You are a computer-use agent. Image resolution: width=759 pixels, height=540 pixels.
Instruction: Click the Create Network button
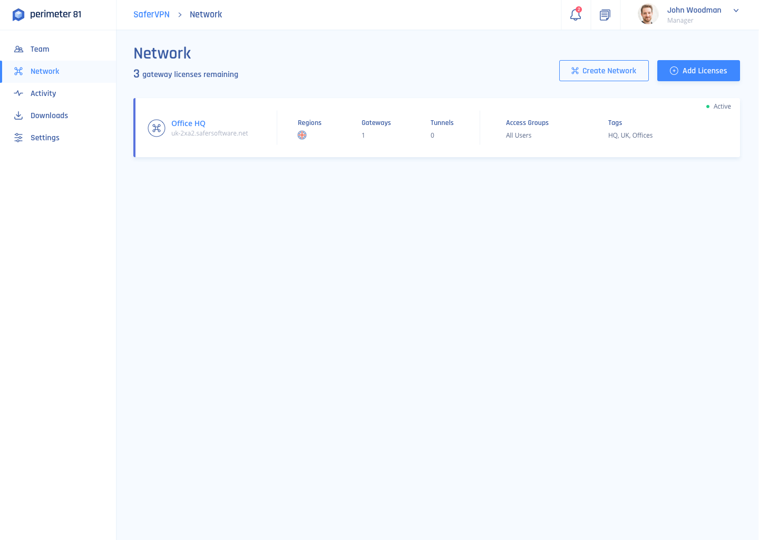point(604,71)
